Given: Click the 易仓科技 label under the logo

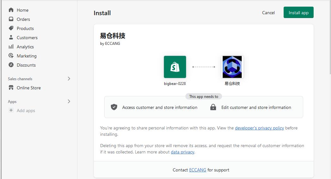Looking at the screenshot, I should (x=232, y=84).
